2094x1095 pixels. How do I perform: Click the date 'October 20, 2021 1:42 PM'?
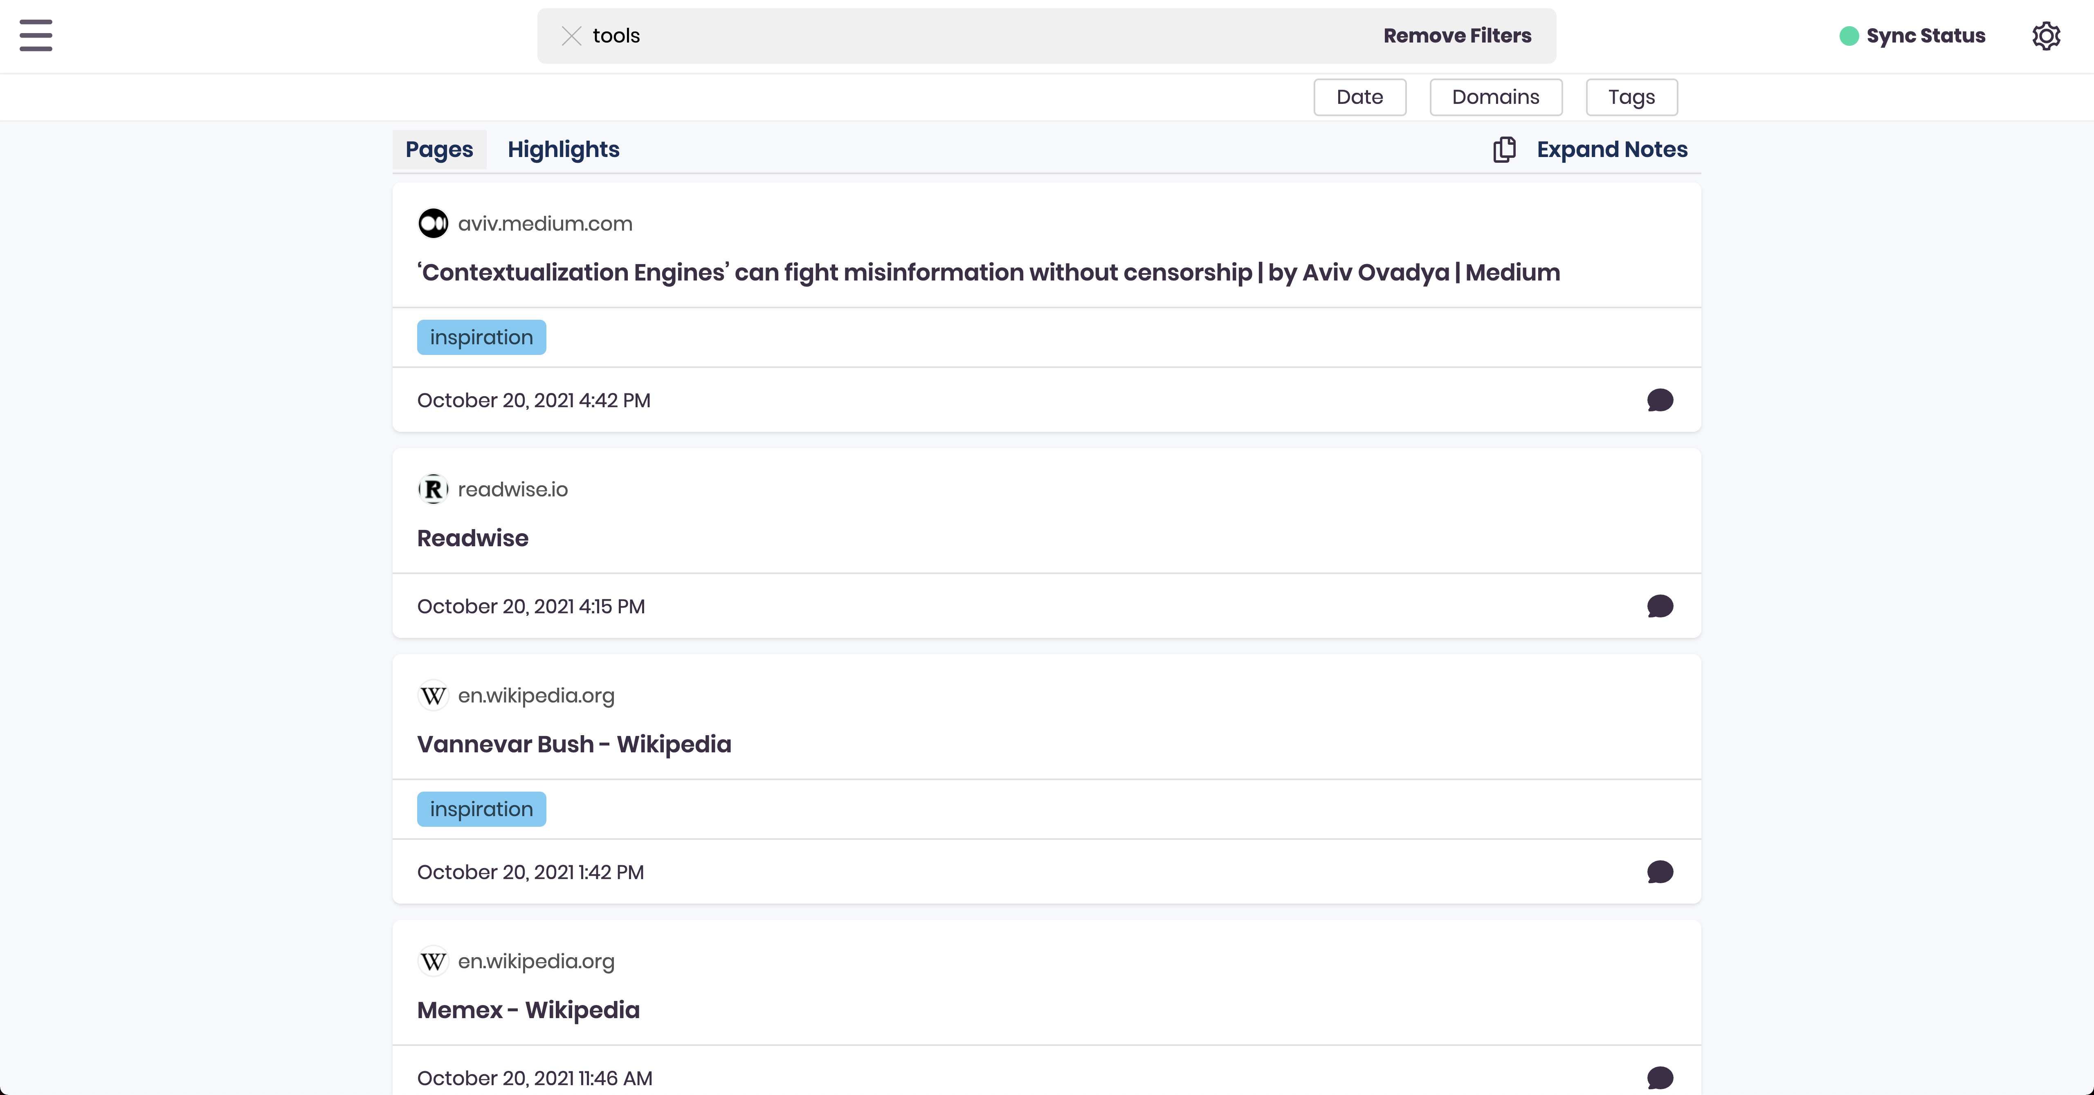point(530,872)
